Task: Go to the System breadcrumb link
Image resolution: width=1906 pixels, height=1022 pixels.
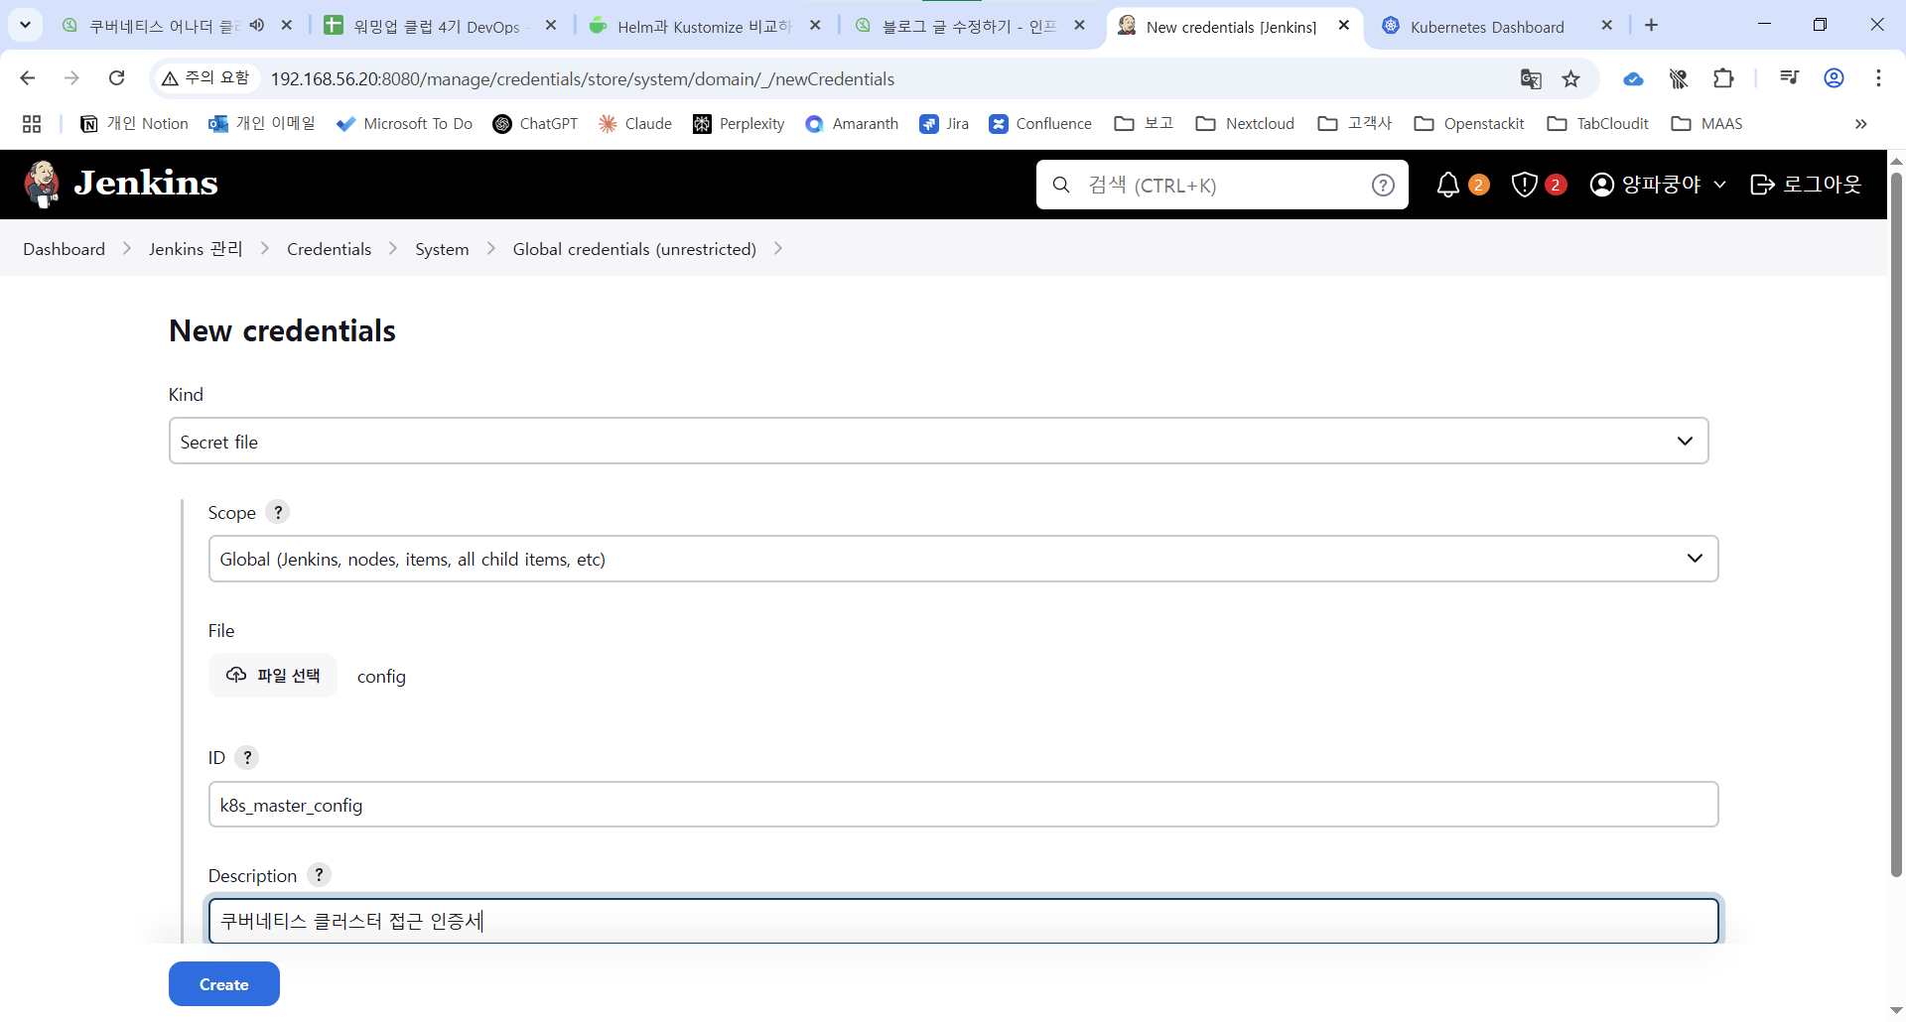Action: 442,249
